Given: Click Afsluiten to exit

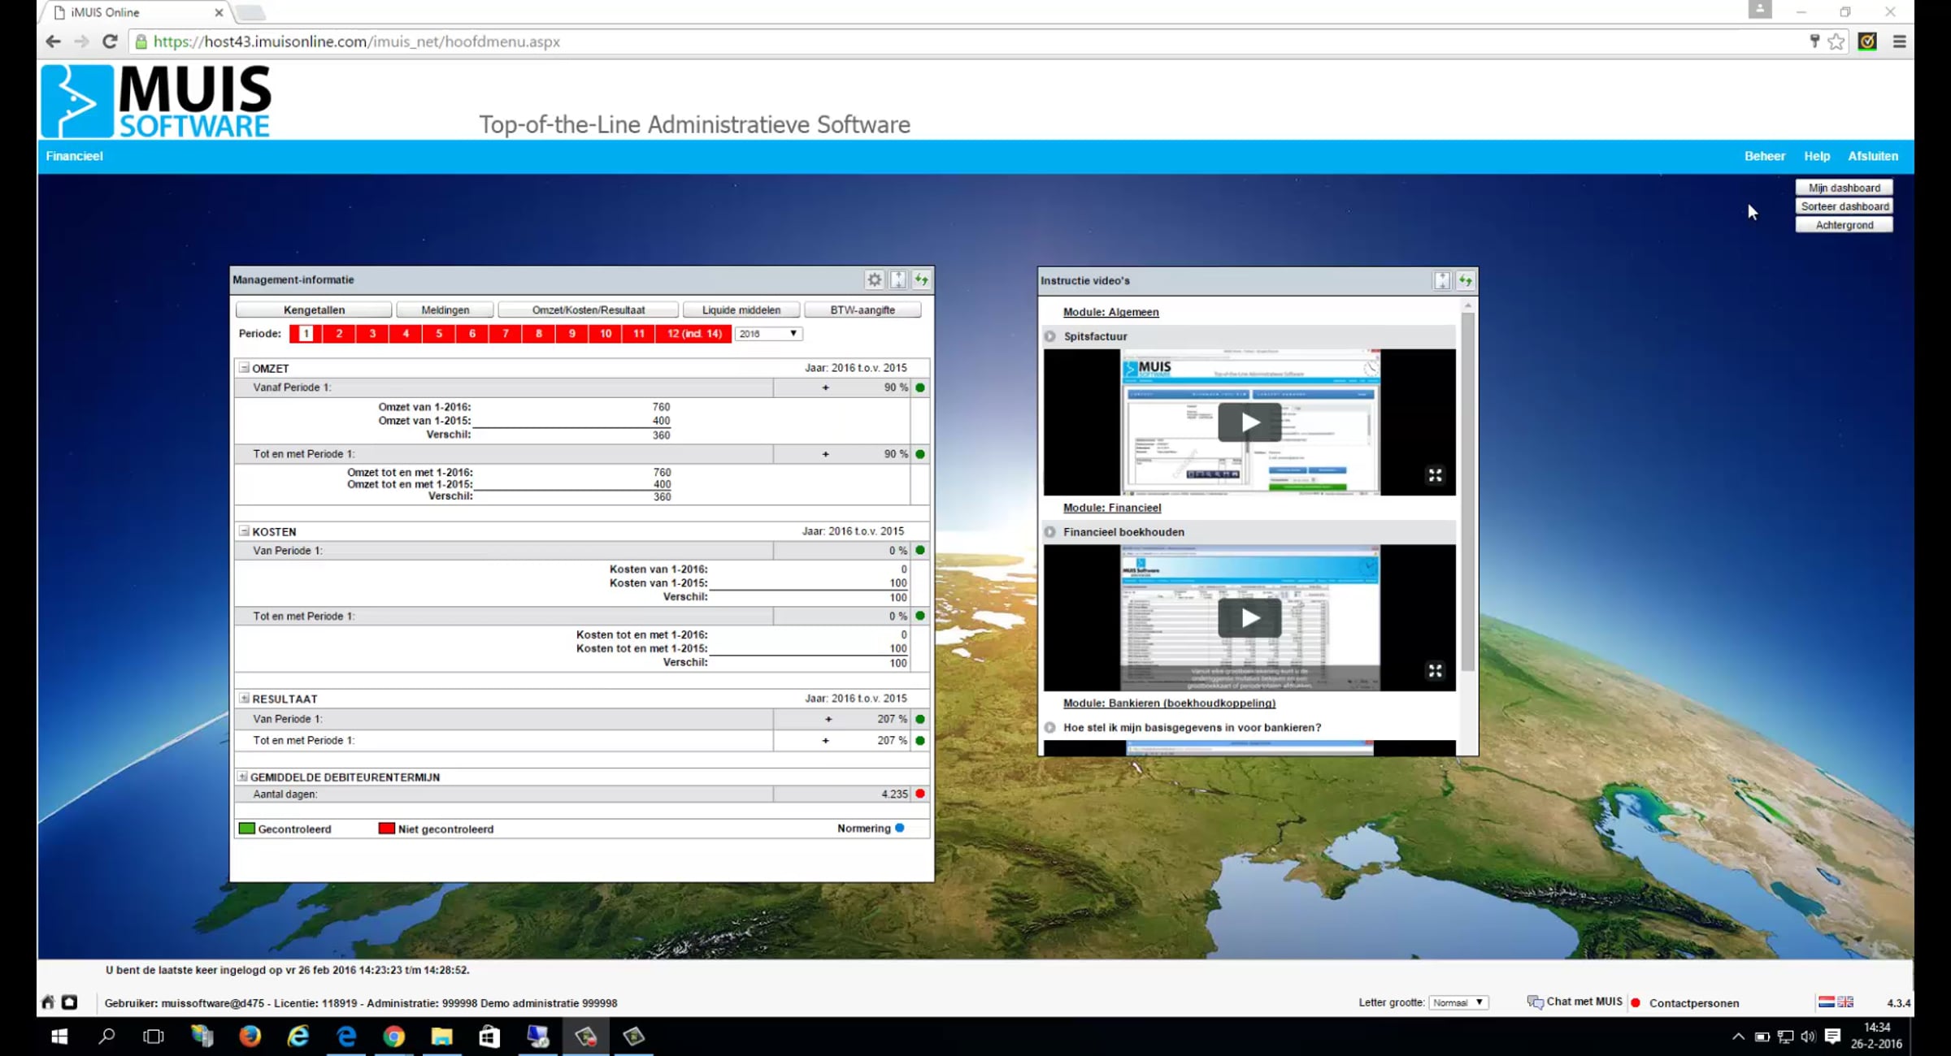Looking at the screenshot, I should click(1873, 156).
